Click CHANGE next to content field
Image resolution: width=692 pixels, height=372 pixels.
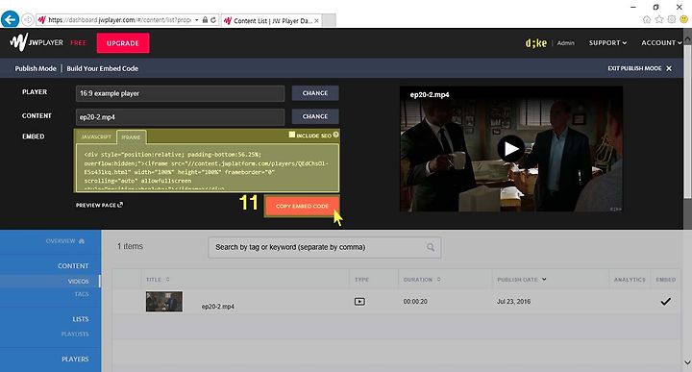(x=315, y=116)
